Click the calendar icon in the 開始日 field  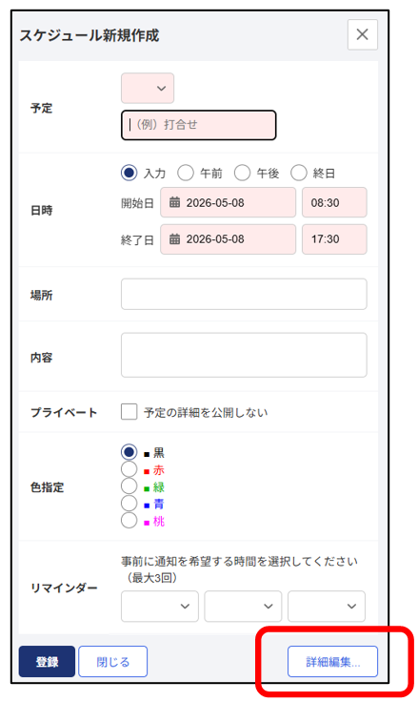pyautogui.click(x=174, y=202)
